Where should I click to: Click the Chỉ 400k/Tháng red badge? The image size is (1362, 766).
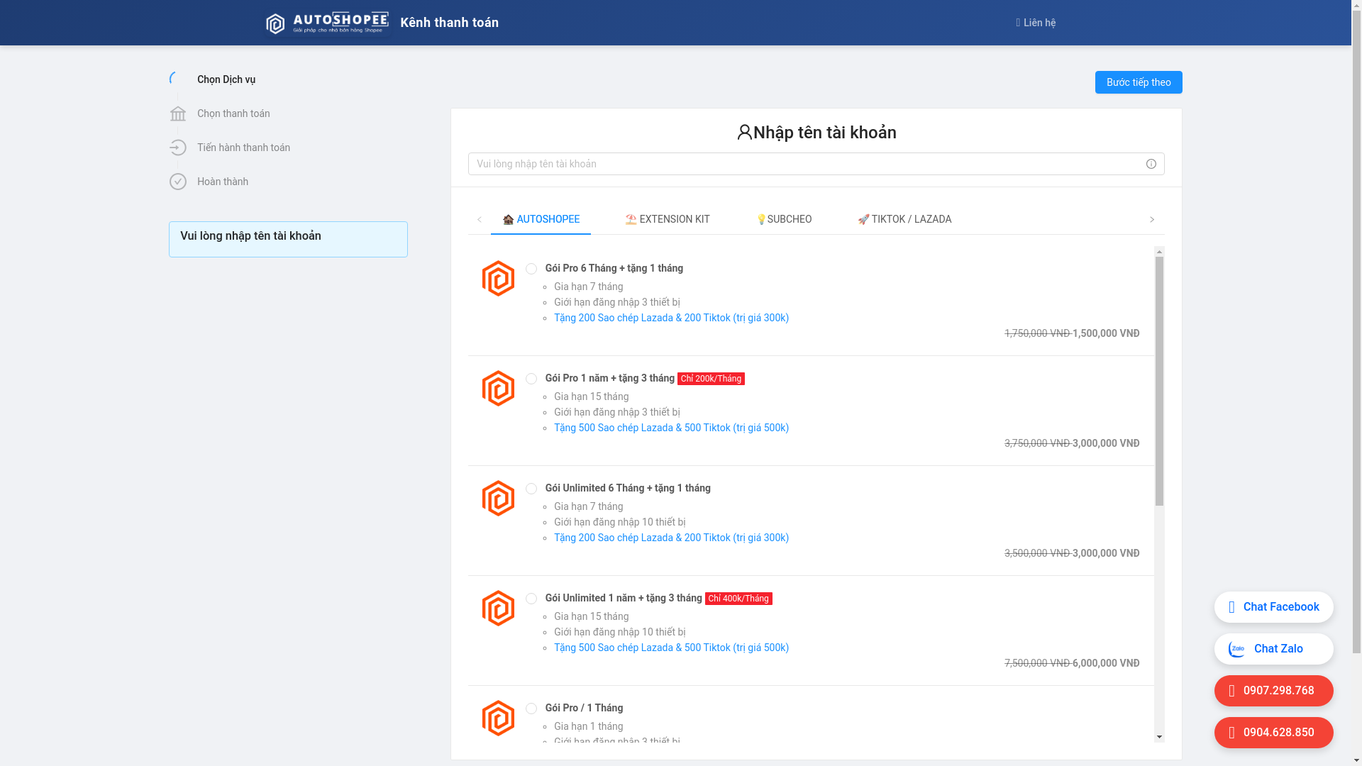tap(738, 599)
